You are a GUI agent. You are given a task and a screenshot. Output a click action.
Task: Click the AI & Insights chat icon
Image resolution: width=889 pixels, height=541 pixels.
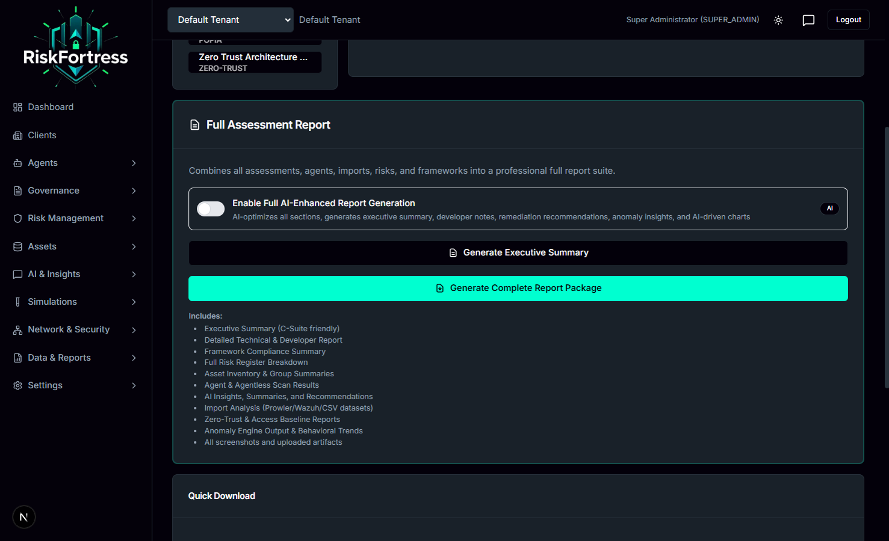pos(17,274)
